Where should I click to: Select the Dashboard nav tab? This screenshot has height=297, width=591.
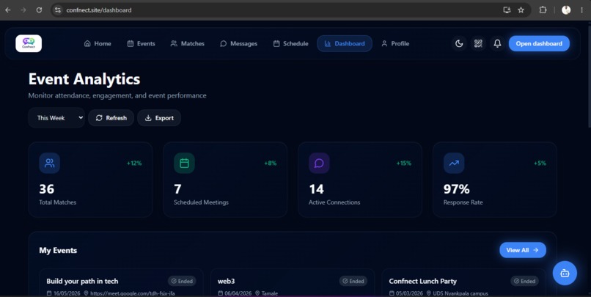coord(345,44)
